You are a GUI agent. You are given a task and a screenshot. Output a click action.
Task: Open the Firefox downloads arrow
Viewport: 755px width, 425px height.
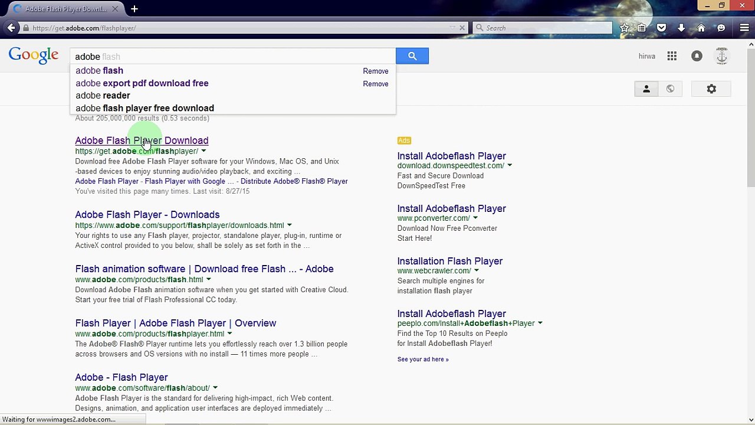pos(681,28)
